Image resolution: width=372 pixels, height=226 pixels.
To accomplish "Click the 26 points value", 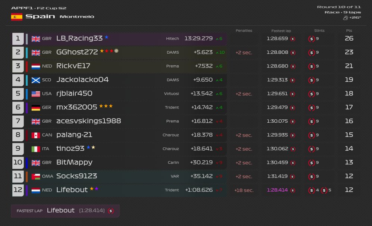I will [349, 38].
